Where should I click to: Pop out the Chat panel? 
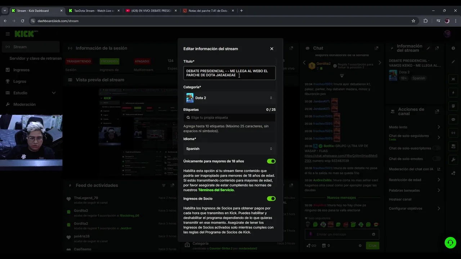click(x=376, y=48)
